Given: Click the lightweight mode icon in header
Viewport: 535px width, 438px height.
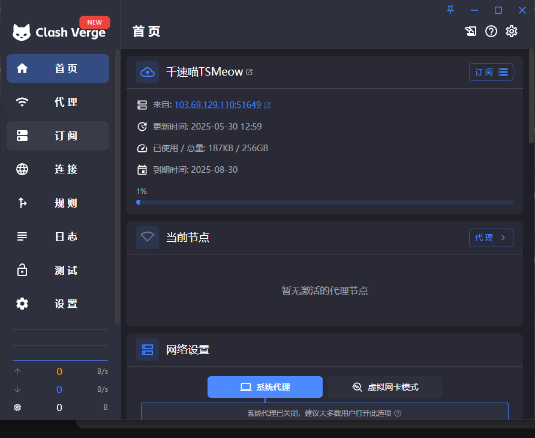Looking at the screenshot, I should 471,31.
